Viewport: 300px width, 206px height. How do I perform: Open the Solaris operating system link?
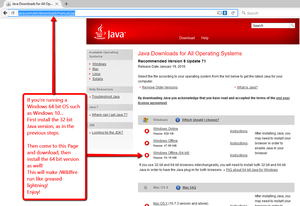98,79
